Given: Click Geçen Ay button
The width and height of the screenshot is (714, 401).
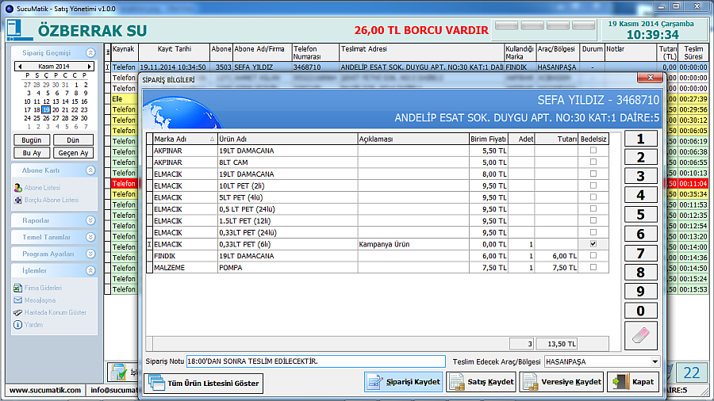Looking at the screenshot, I should click(73, 153).
